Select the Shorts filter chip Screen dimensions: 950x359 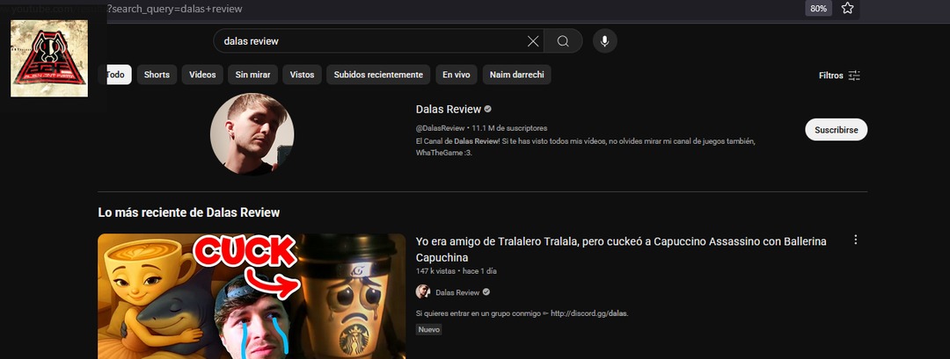pos(157,75)
